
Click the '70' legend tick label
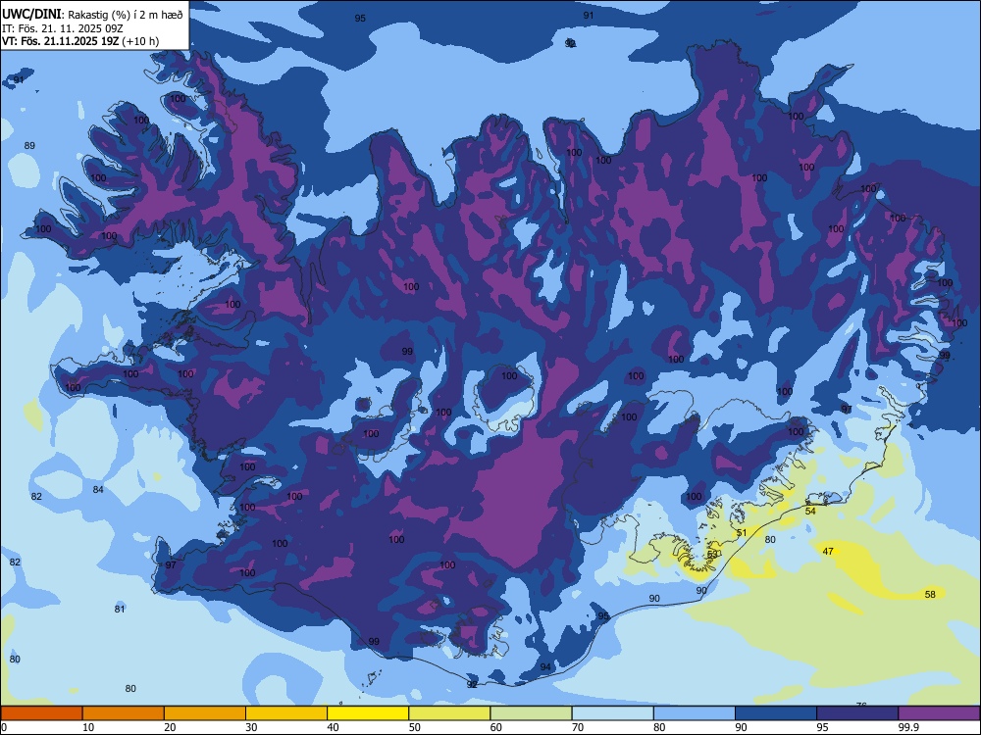click(x=578, y=727)
